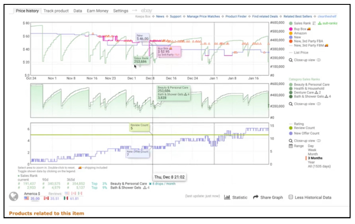Toggle New, 3rd Party FBM series
This screenshot has height=224, width=355.
[x=309, y=45]
